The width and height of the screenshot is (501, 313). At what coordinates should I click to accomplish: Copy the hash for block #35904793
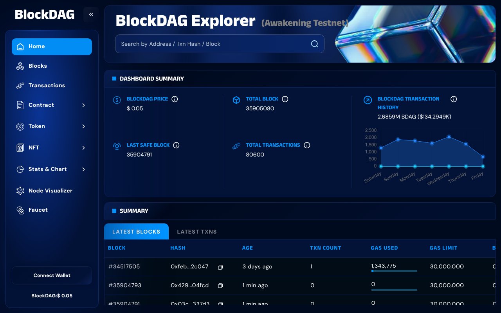tap(220, 286)
